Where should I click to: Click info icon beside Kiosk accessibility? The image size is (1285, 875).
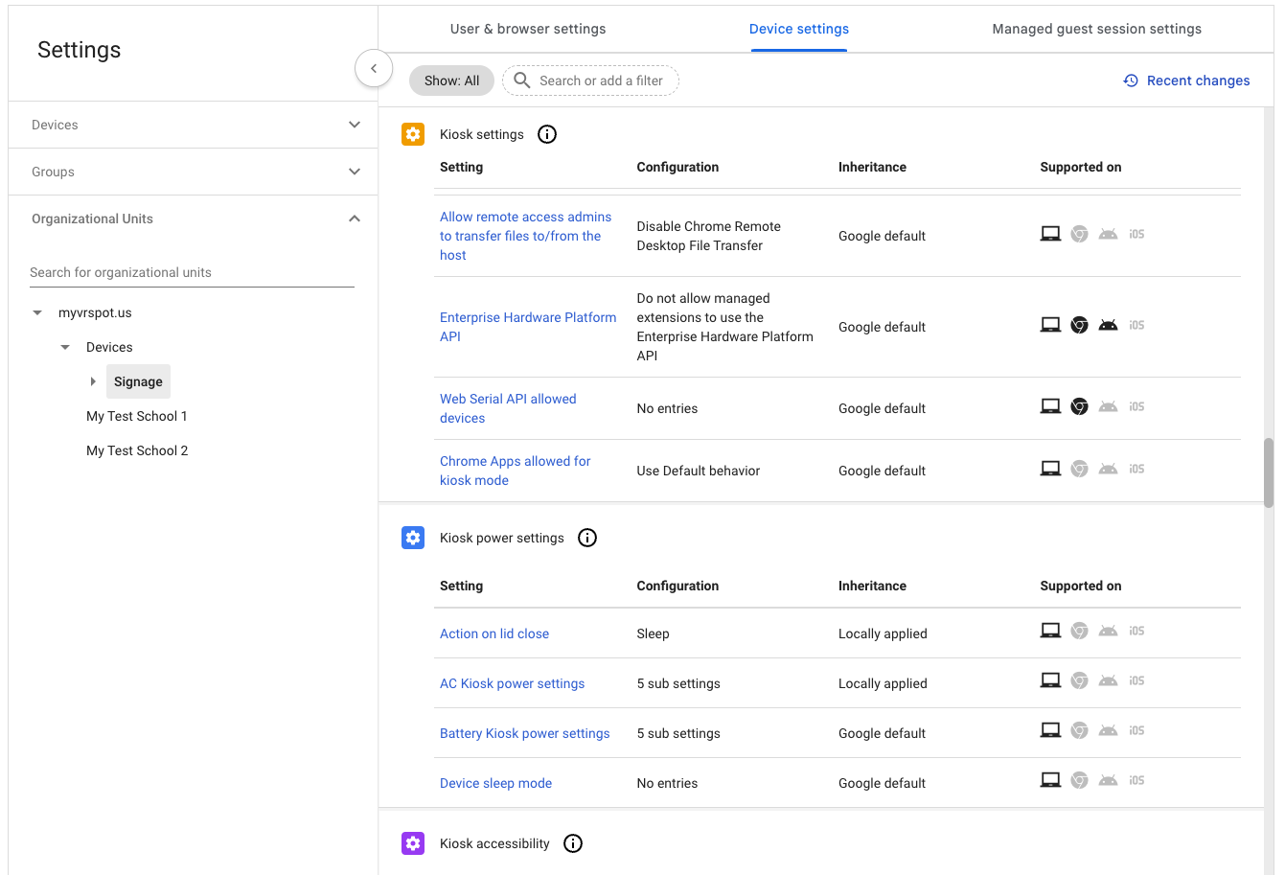[573, 843]
